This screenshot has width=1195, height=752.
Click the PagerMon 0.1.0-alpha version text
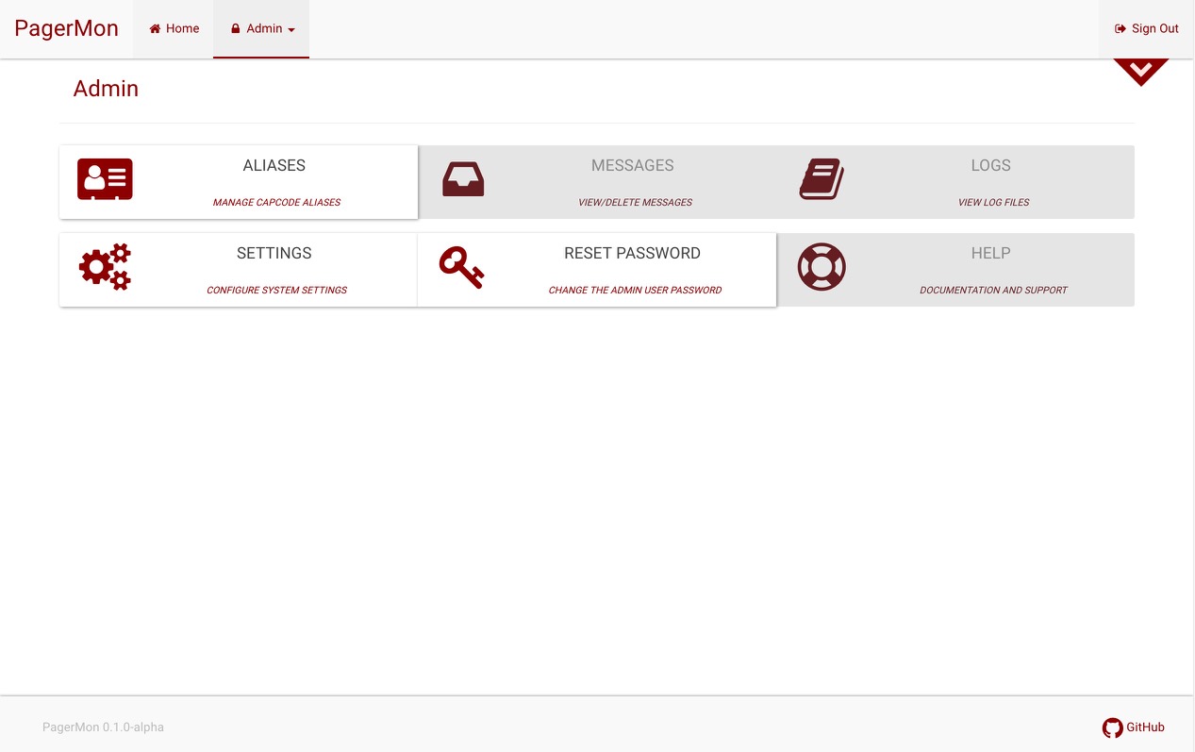(103, 727)
